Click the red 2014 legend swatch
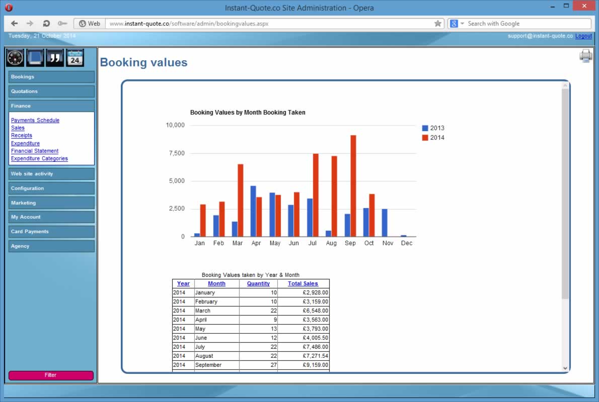This screenshot has width=599, height=402. click(x=425, y=138)
